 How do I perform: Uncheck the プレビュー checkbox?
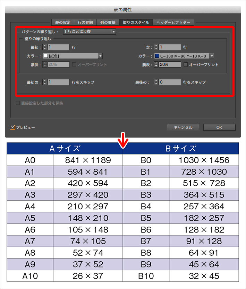12,127
